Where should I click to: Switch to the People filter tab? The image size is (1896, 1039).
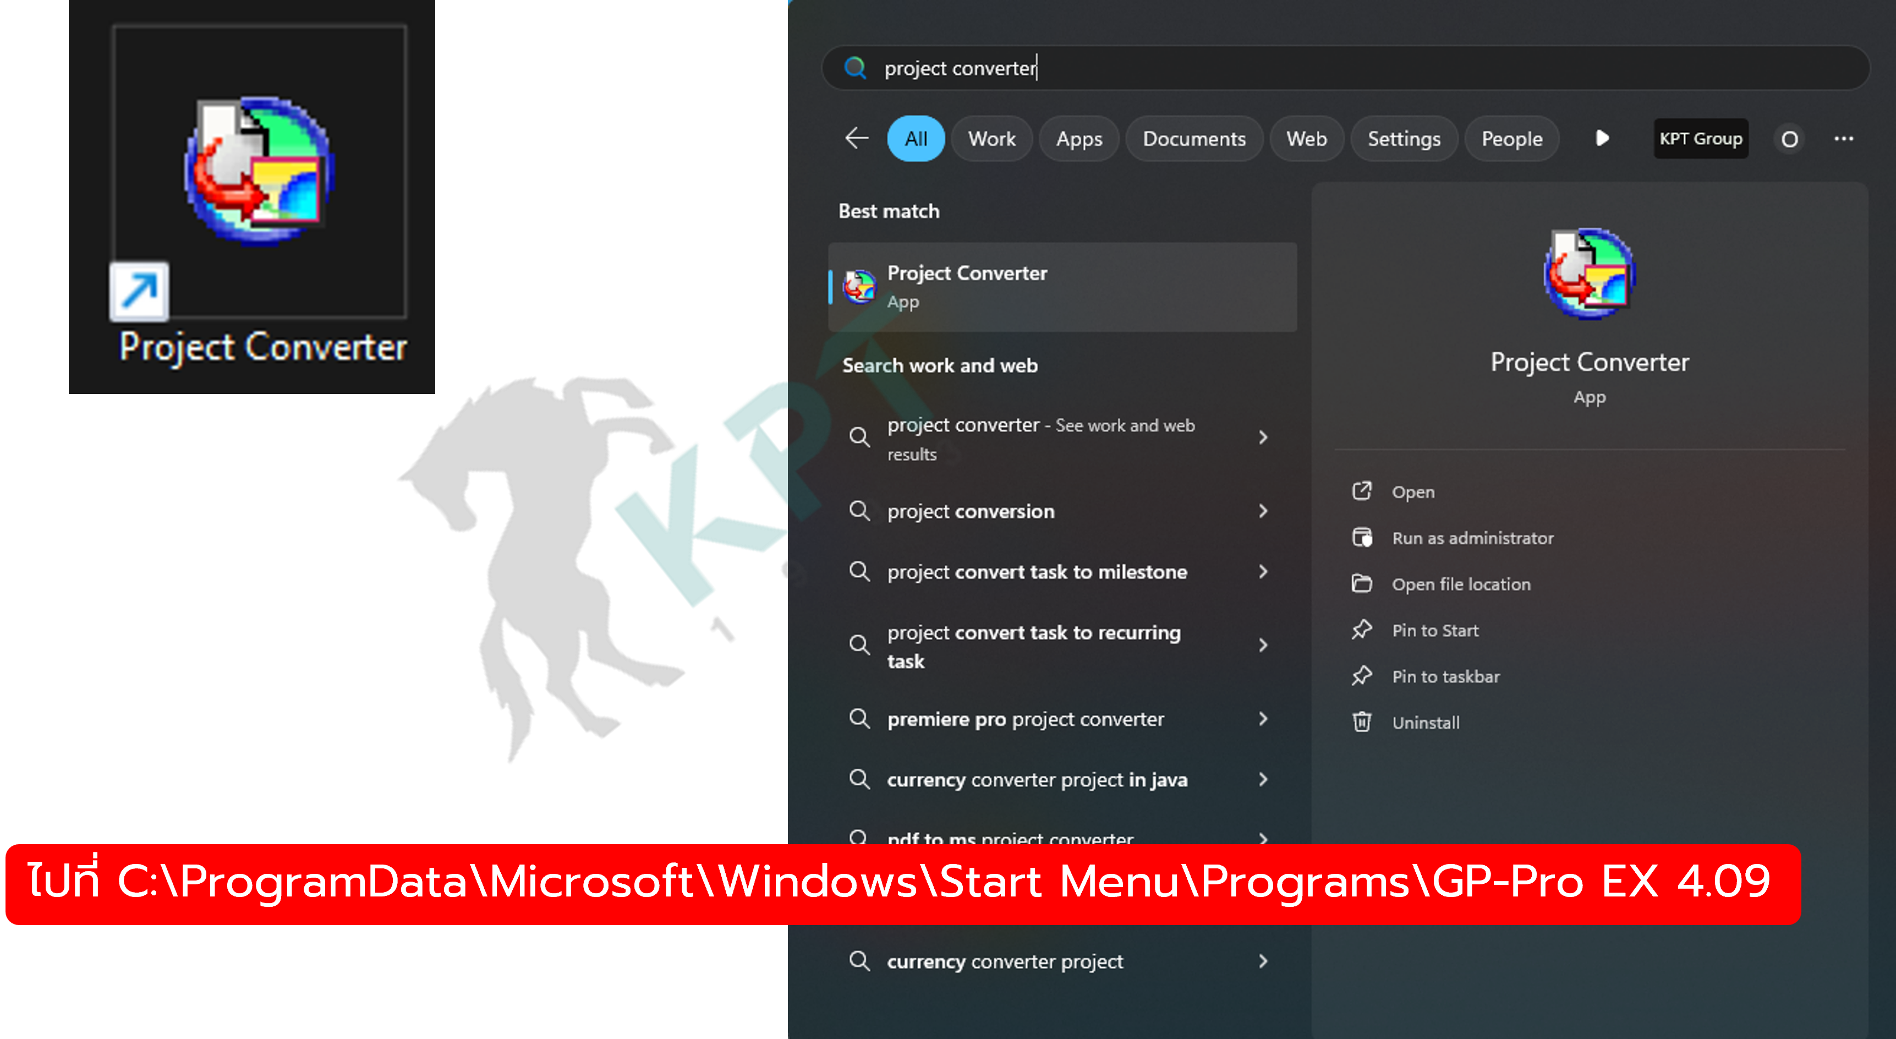(x=1511, y=139)
